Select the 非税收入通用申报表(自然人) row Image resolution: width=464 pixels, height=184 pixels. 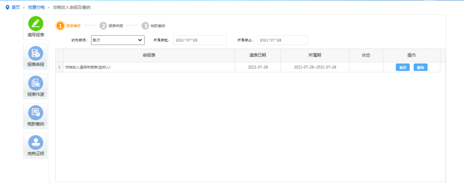pos(88,68)
